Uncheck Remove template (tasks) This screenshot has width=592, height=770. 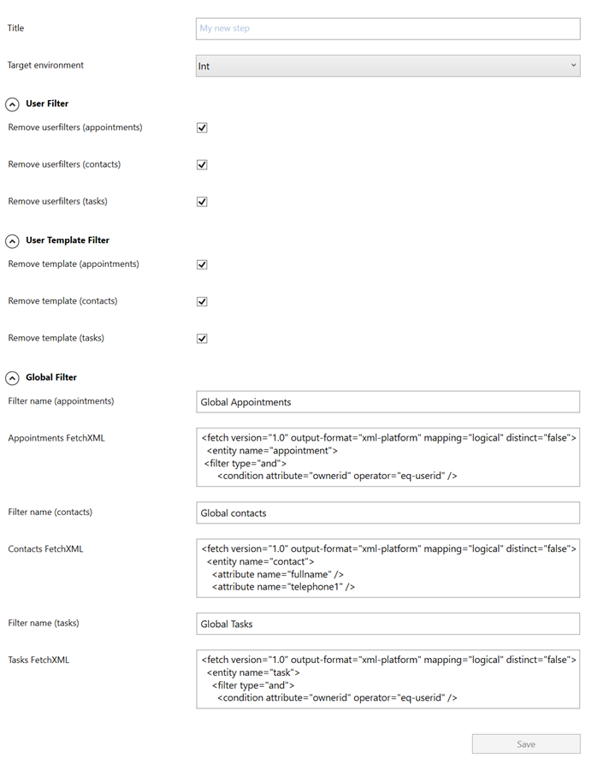click(202, 338)
